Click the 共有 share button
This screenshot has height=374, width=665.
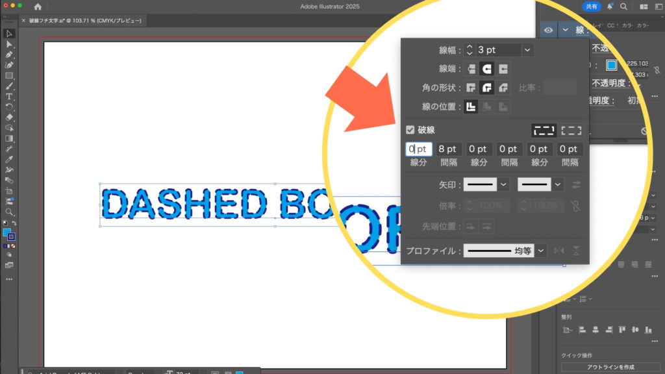pos(592,6)
